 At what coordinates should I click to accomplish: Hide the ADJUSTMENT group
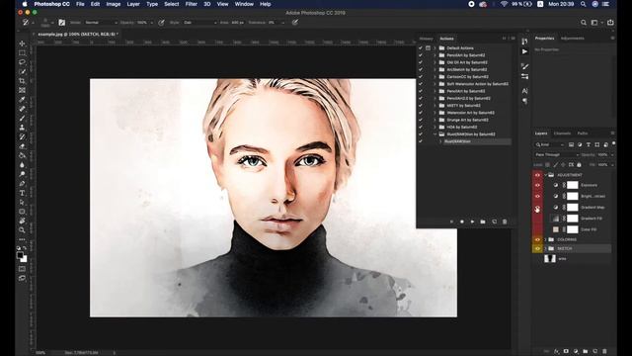point(537,175)
